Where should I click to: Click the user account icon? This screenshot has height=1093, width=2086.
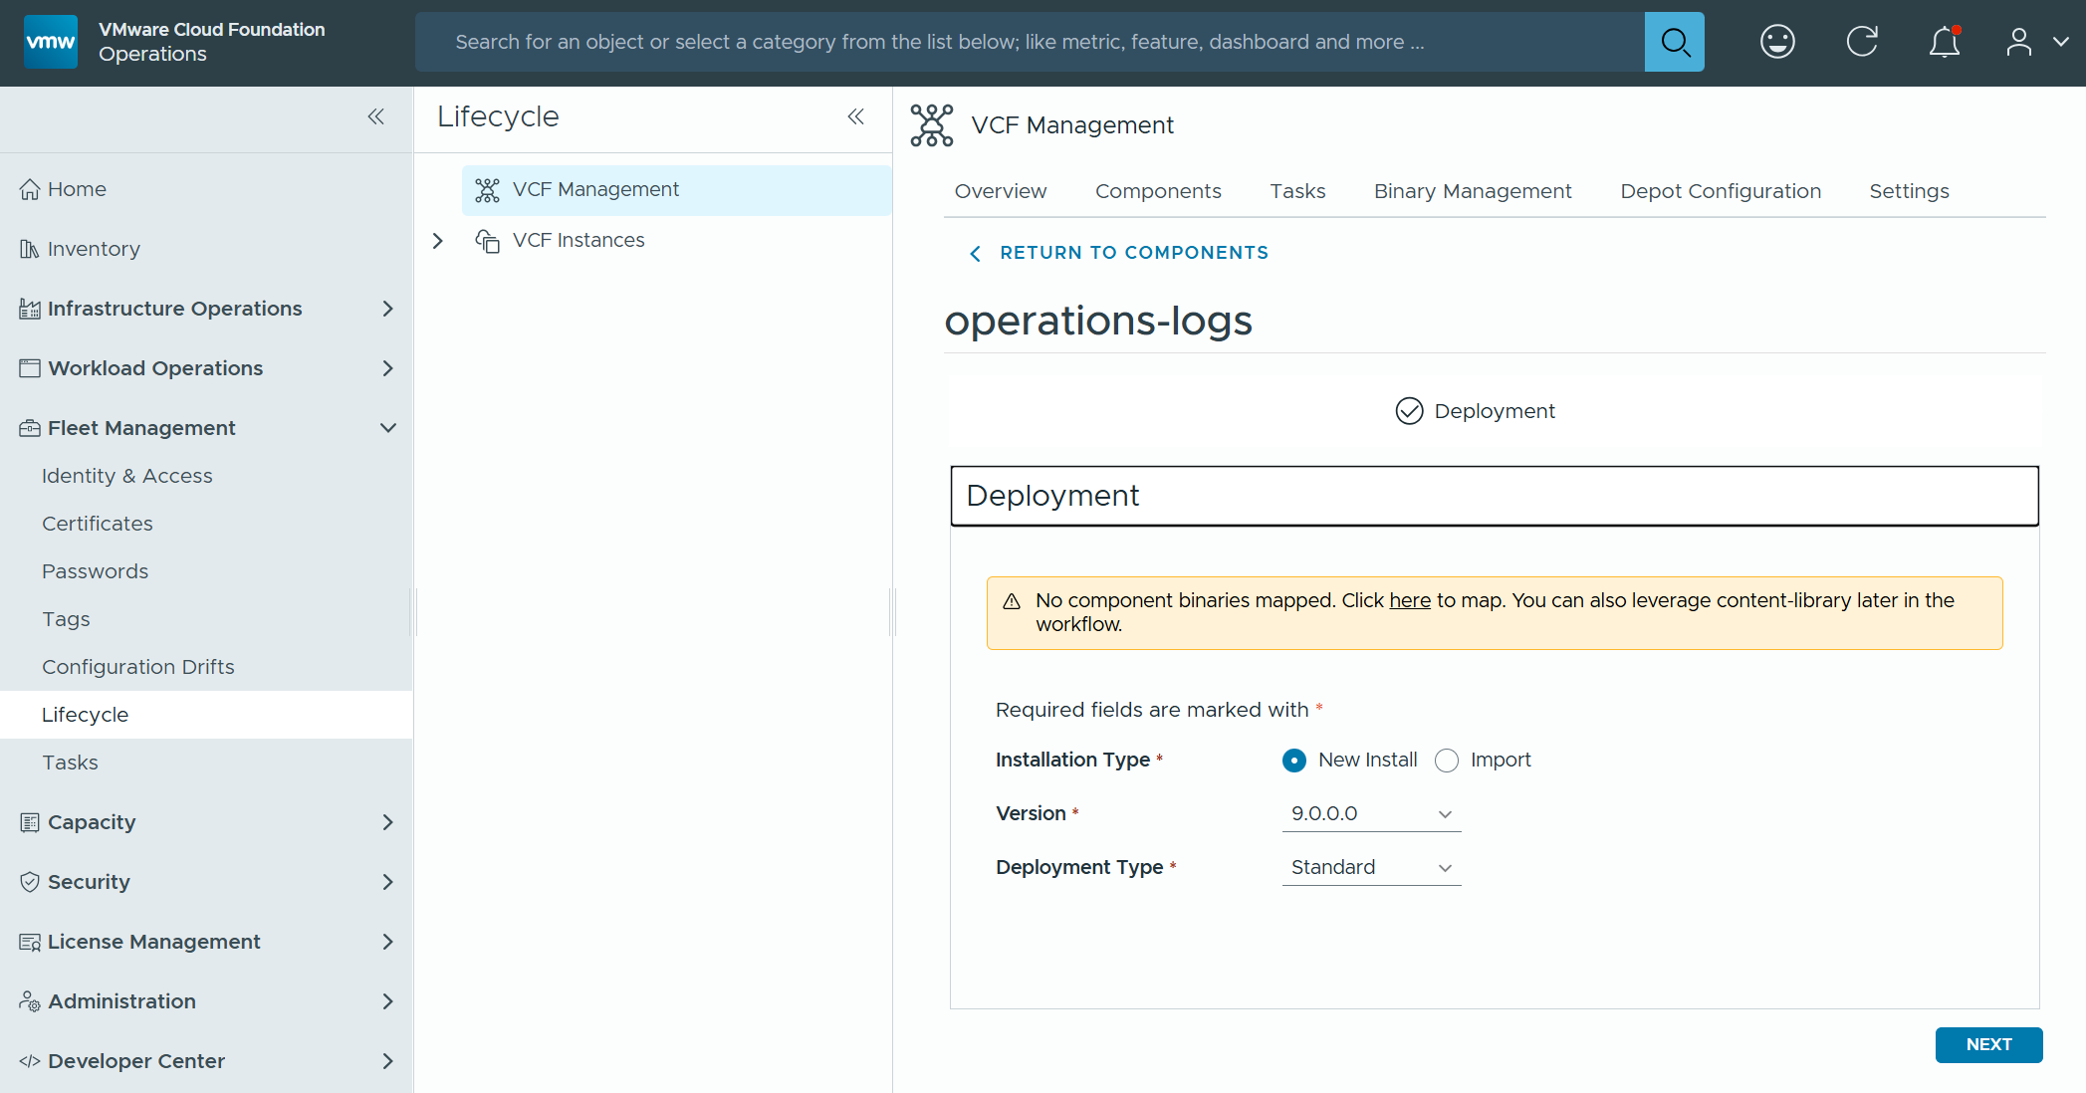[2019, 42]
